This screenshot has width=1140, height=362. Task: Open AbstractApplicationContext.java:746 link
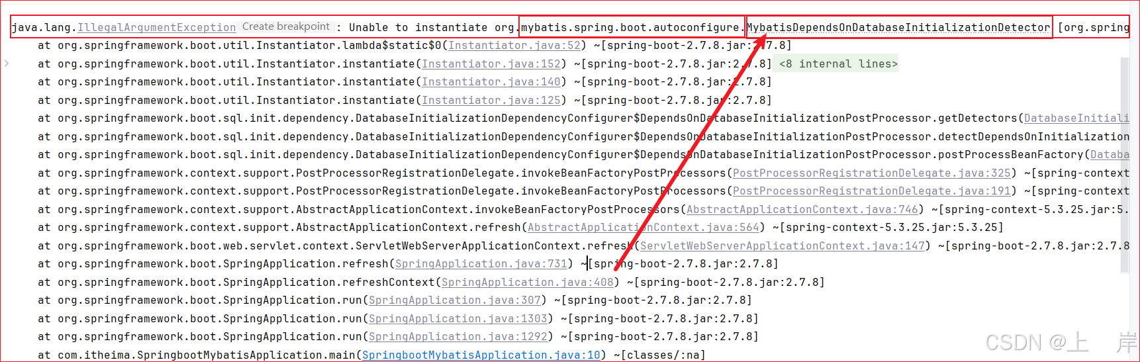coord(802,210)
